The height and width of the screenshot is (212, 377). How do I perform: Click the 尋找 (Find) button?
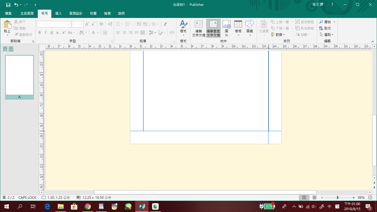pos(325,22)
